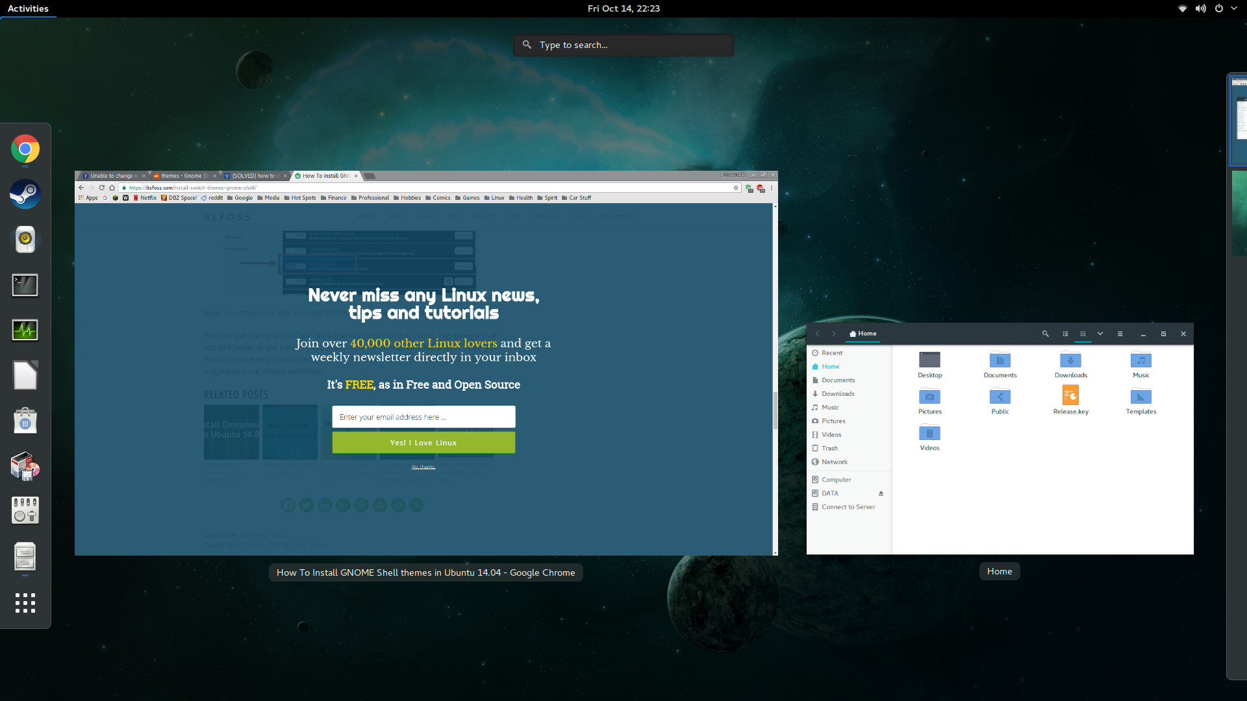Image resolution: width=1247 pixels, height=701 pixels.
Task: Select Network in Files sidebar
Action: click(x=849, y=462)
